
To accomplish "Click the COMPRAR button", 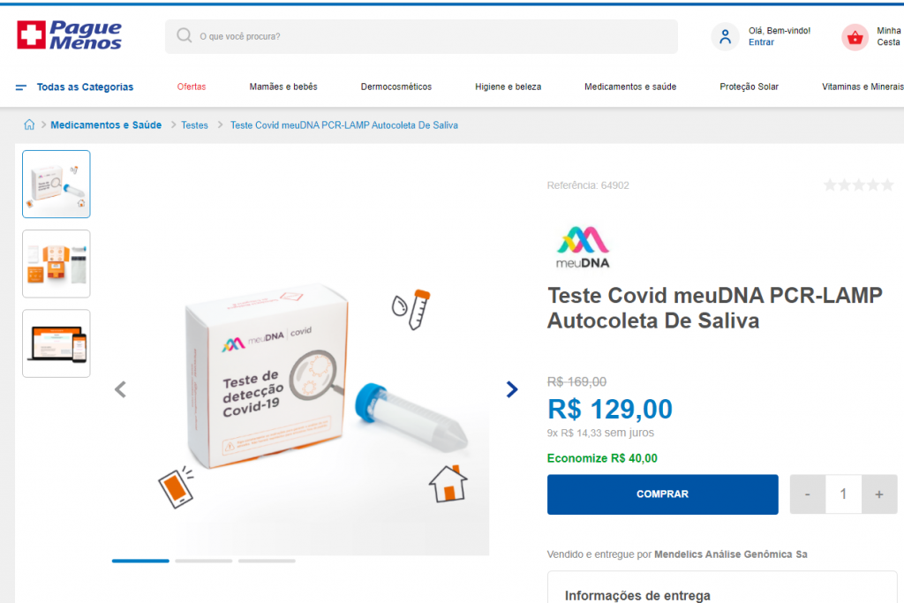I will (x=662, y=494).
